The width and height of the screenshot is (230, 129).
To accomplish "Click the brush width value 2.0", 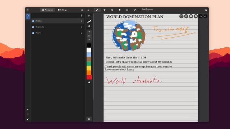I will point(89,36).
